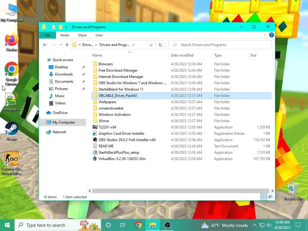Image resolution: width=308 pixels, height=231 pixels.
Task: Select the winaerotweaker folder
Action: pos(111,108)
